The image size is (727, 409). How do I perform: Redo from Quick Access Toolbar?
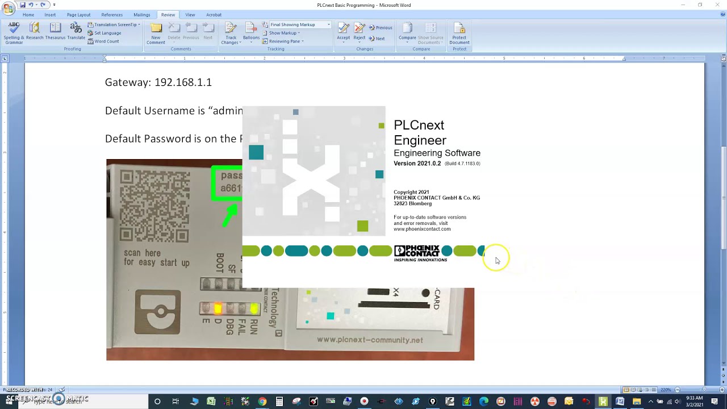43,5
